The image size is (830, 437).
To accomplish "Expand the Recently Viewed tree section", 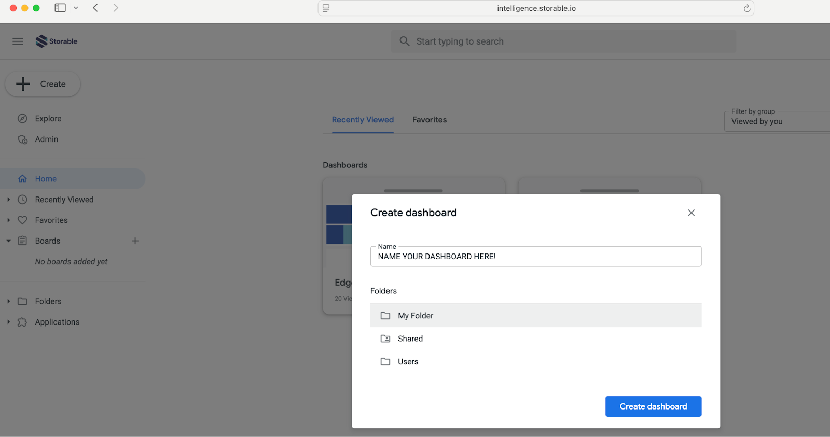I will click(x=9, y=200).
